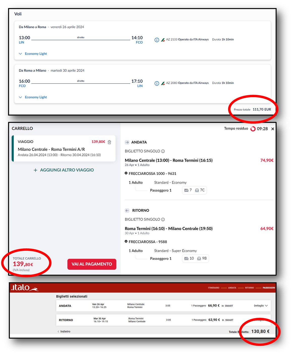Click the 64,90€ Ritorno price
Image resolution: width=293 pixels, height=355 pixels.
coord(267,229)
